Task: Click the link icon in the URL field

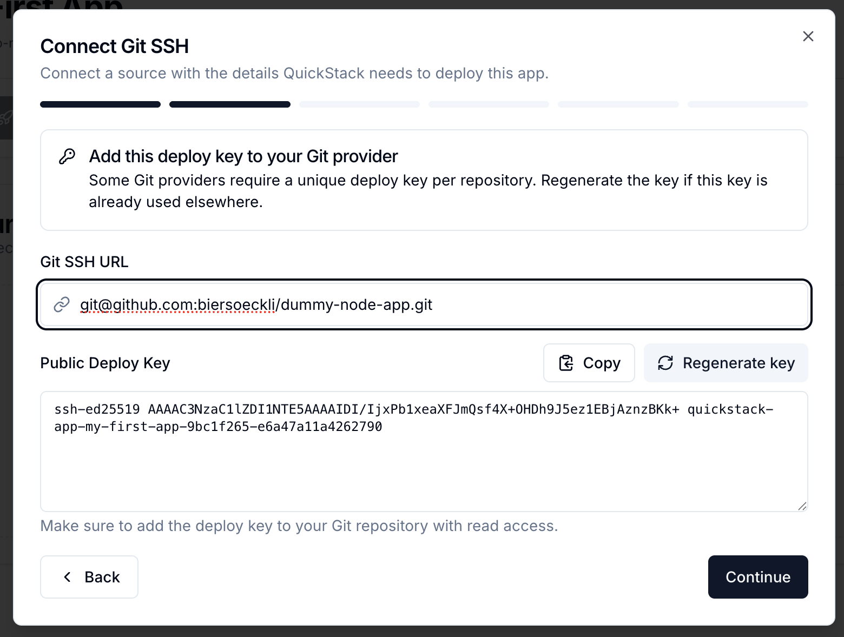Action: 62,304
